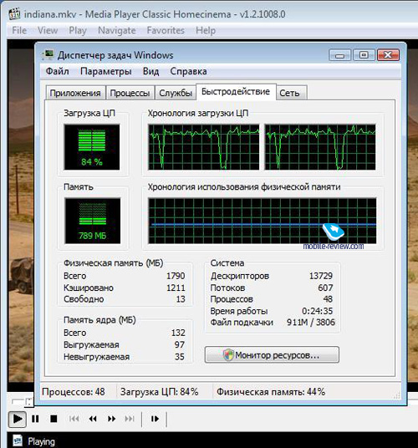
Task: Click the Media Player Classic title bar icon
Action: click(14, 14)
